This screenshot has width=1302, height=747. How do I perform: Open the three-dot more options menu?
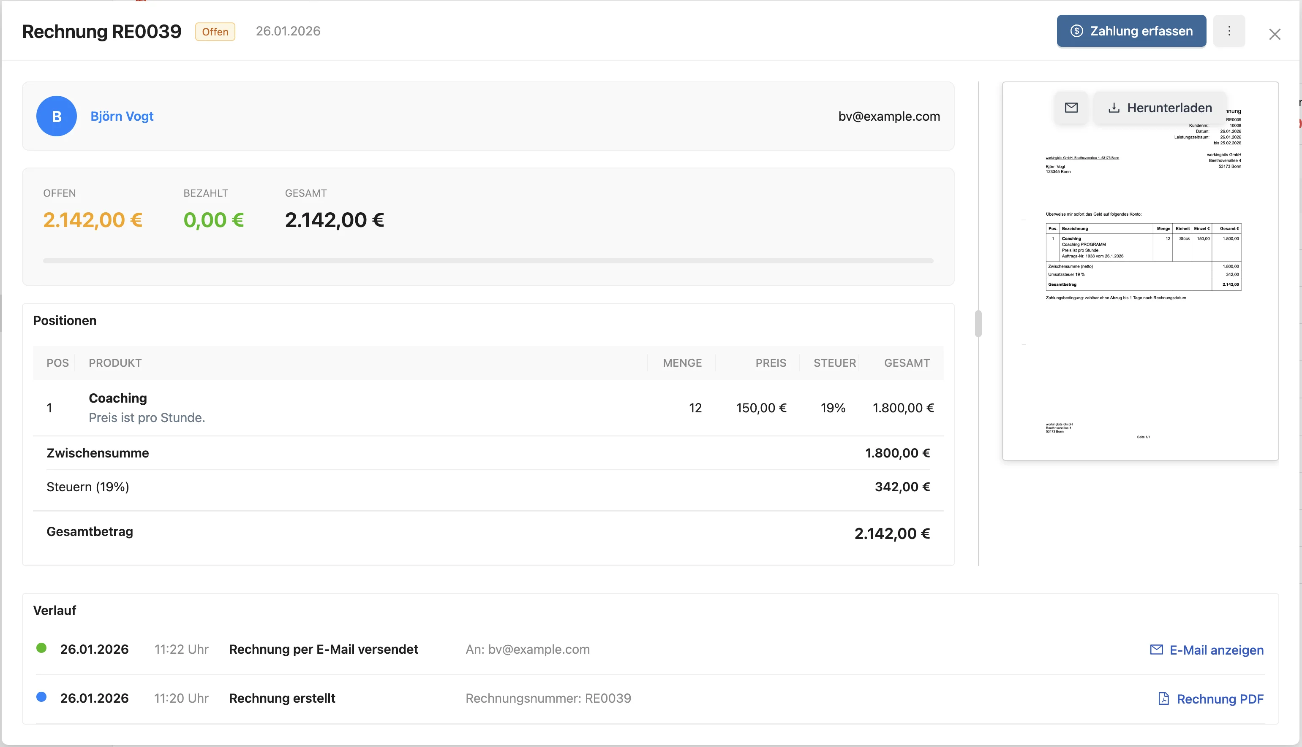1228,31
